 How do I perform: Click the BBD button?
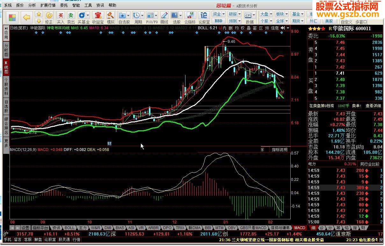click(218, 21)
